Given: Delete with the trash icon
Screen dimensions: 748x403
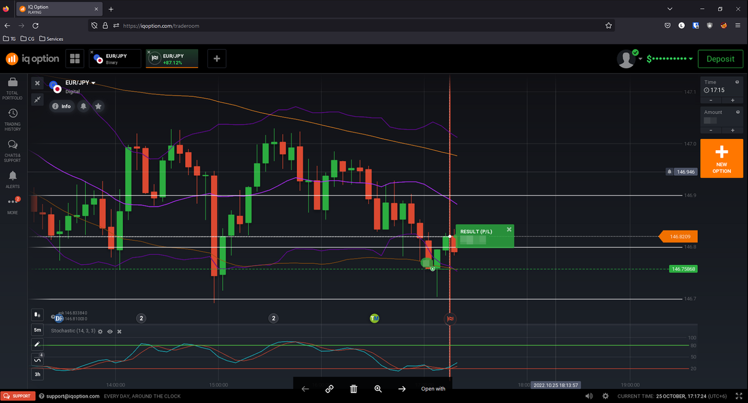Looking at the screenshot, I should coord(354,389).
